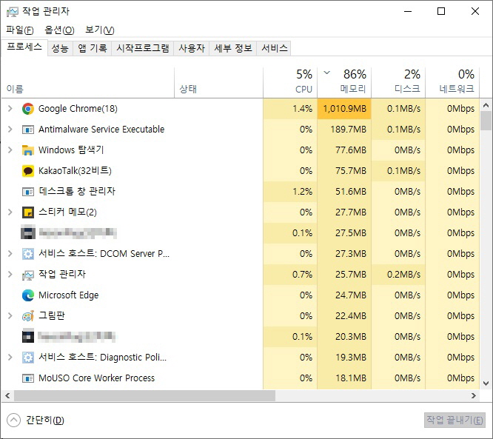Click the 77.6MB memory value

pos(351,150)
